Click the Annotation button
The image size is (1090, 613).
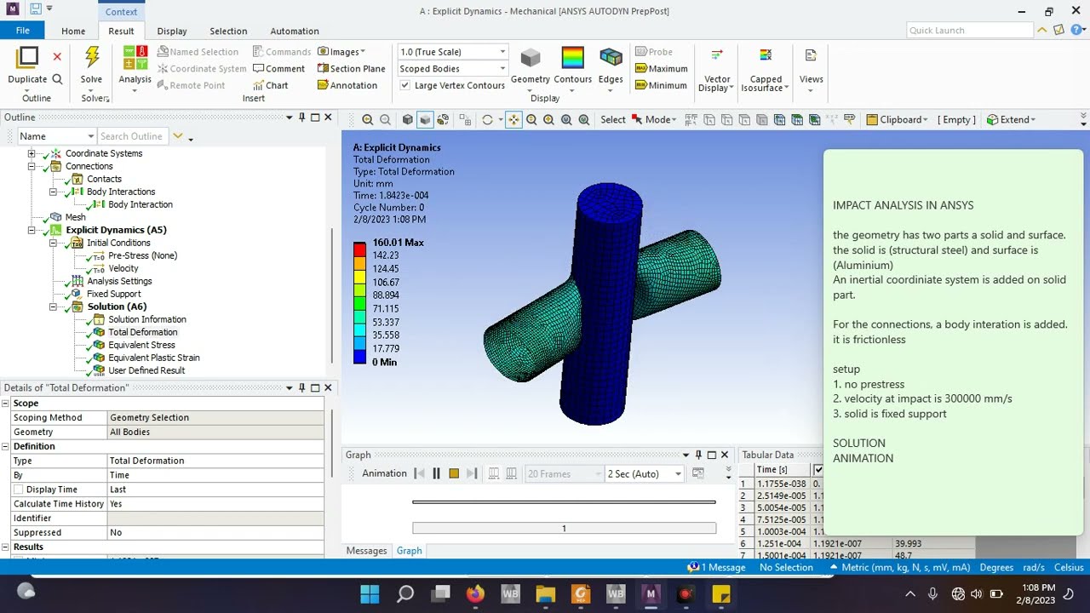[x=347, y=85]
